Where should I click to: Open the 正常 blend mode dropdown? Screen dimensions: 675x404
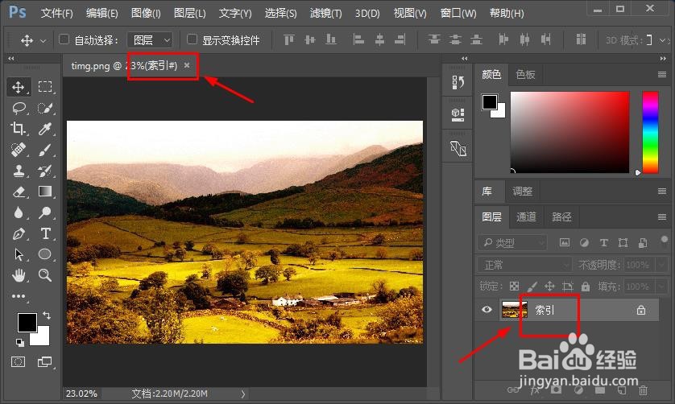pos(524,265)
